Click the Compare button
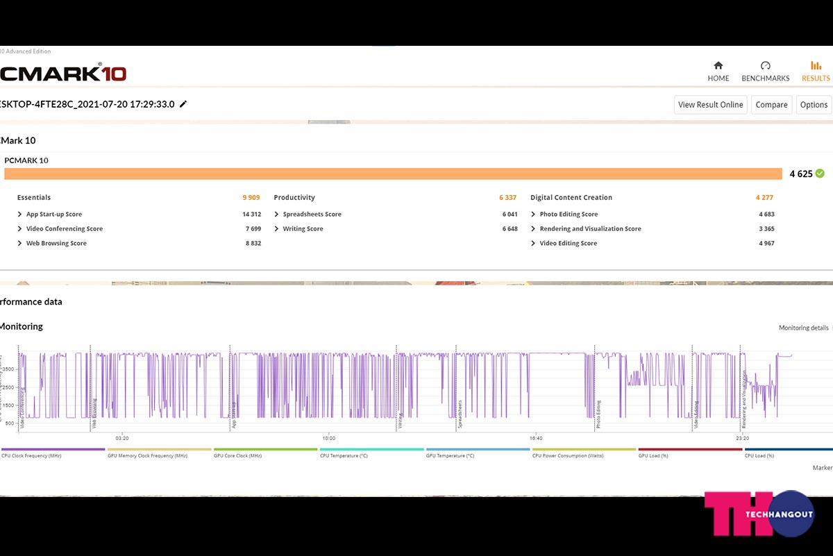Viewport: 833px width, 556px height. tap(771, 105)
